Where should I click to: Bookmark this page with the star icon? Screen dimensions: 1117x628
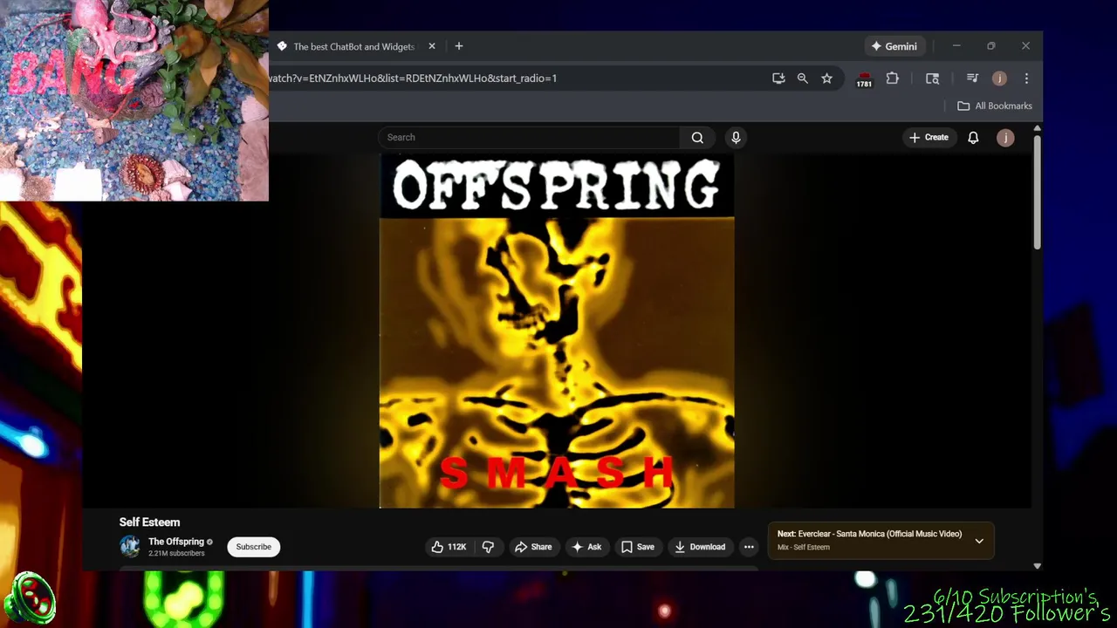click(x=826, y=78)
